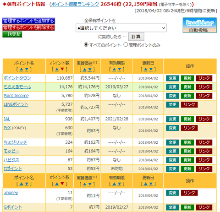220x212 pixels.
Task: Click the 110,887 point count cell
Action: [x=60, y=78]
